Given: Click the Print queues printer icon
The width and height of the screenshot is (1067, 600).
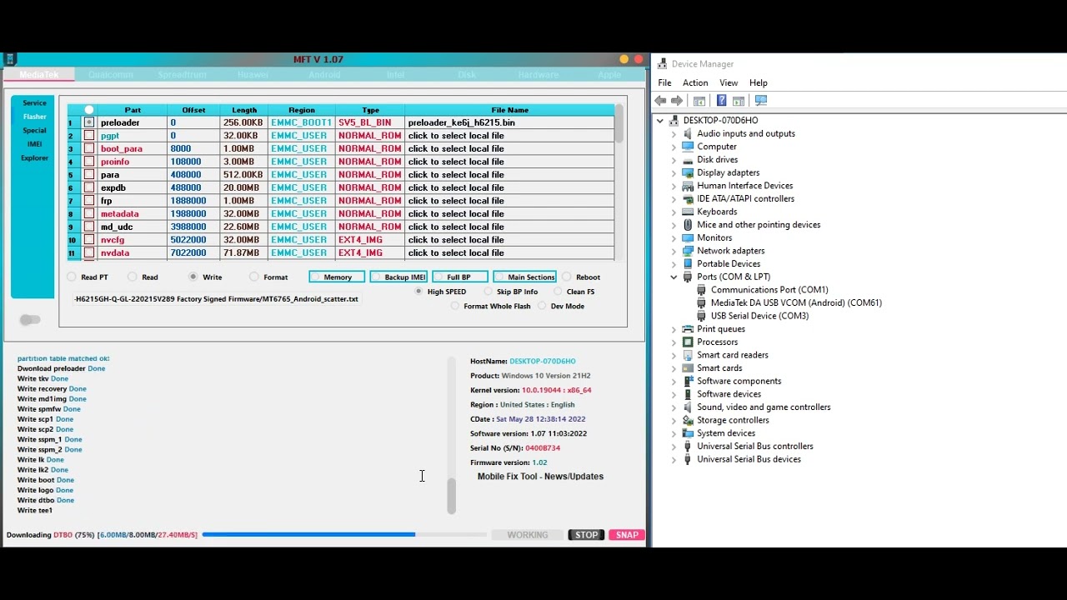Looking at the screenshot, I should click(688, 329).
